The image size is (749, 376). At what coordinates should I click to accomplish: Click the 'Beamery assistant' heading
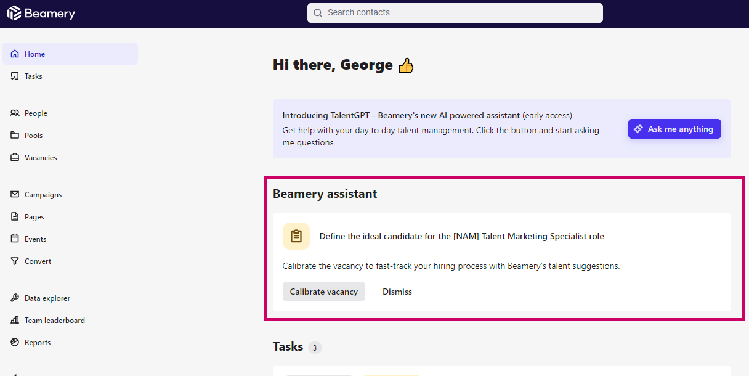(x=325, y=194)
